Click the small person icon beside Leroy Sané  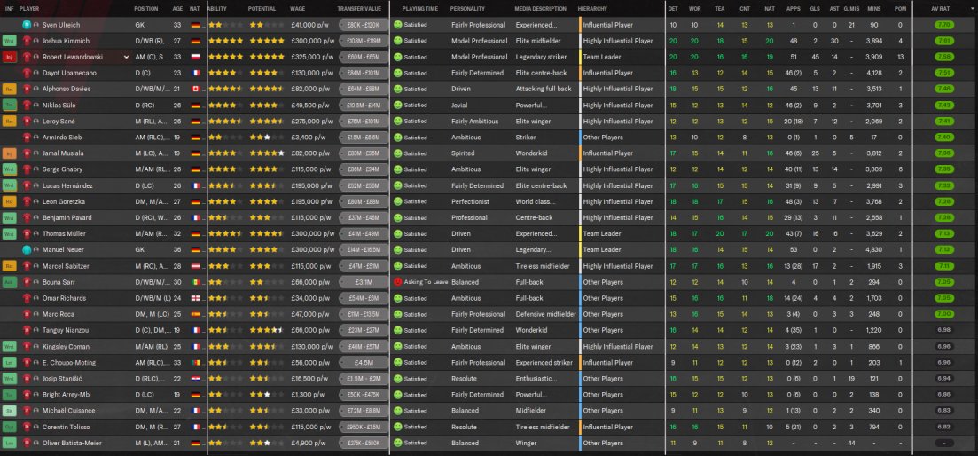pos(36,121)
